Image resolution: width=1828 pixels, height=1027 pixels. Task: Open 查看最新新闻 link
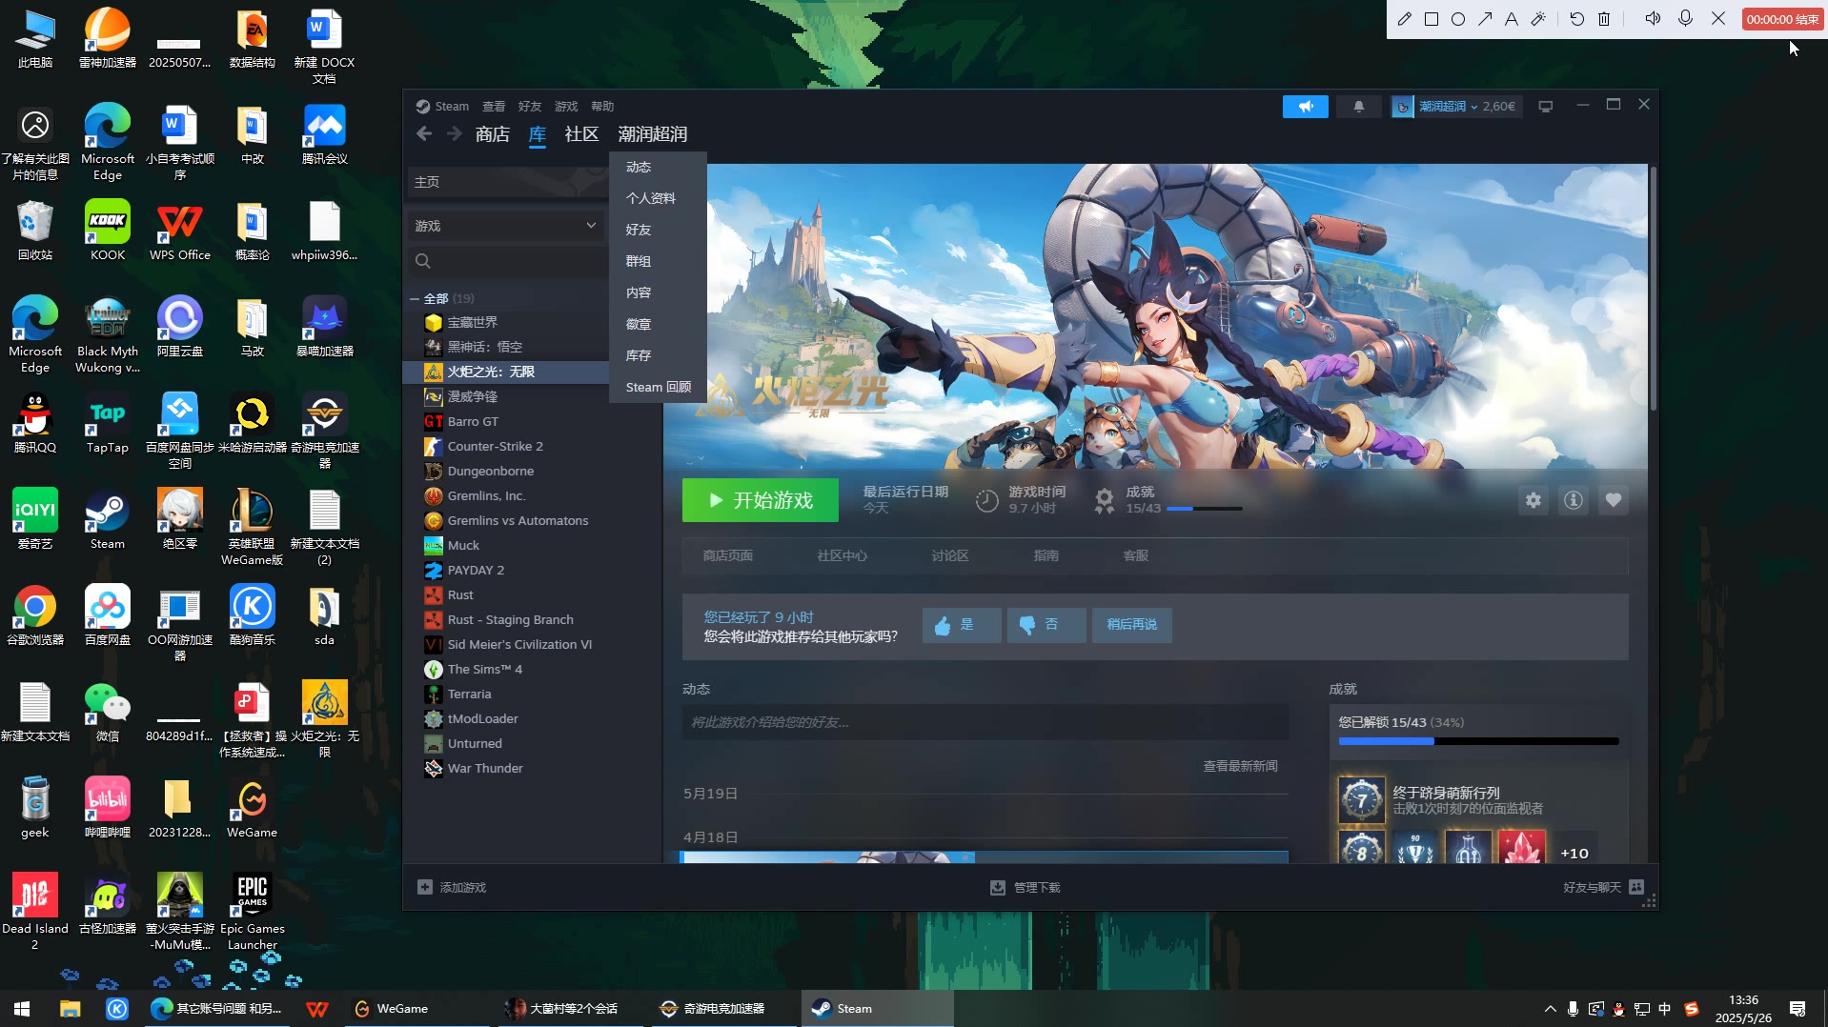tap(1240, 766)
